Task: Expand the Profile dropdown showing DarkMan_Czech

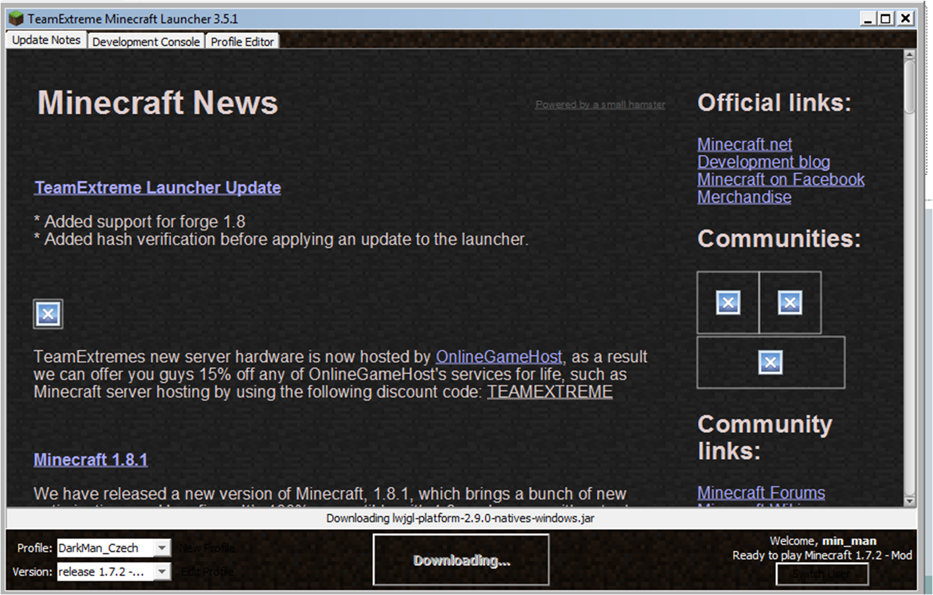Action: click(162, 548)
